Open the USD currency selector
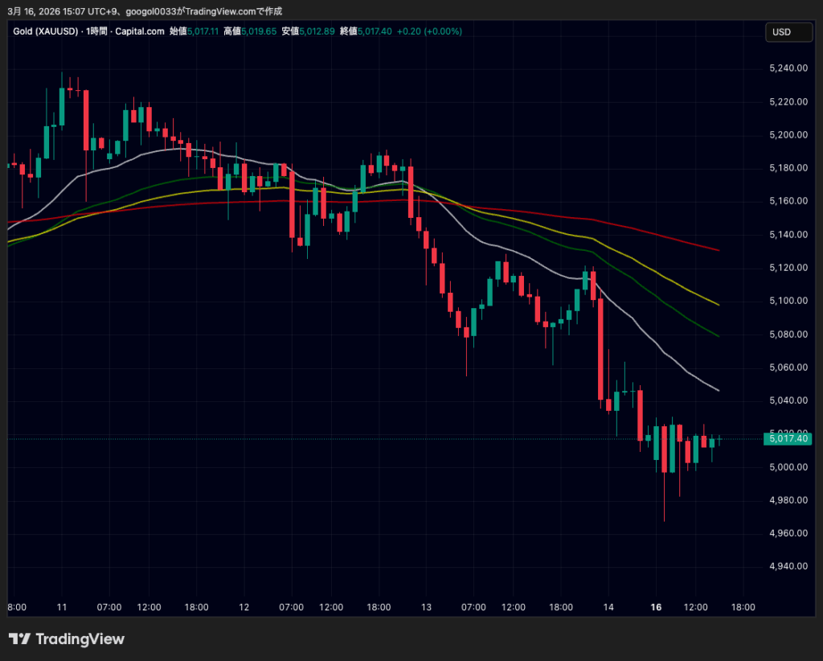The image size is (823, 661). tap(782, 32)
